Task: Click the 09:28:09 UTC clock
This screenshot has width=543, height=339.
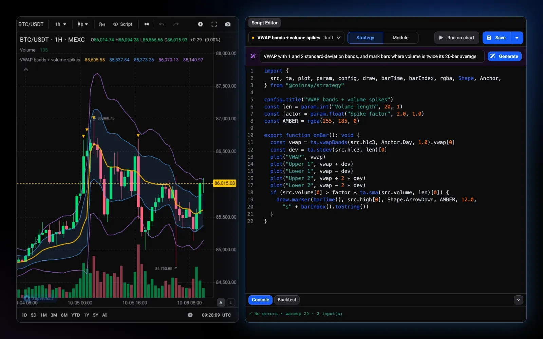Action: (x=216, y=315)
